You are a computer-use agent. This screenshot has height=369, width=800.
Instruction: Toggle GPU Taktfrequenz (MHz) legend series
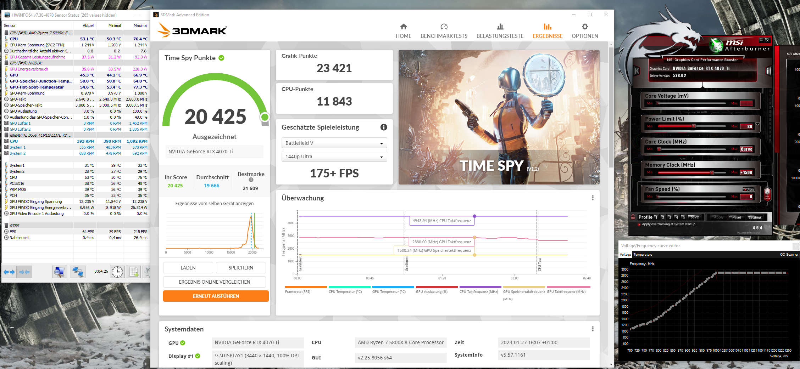[x=568, y=290]
